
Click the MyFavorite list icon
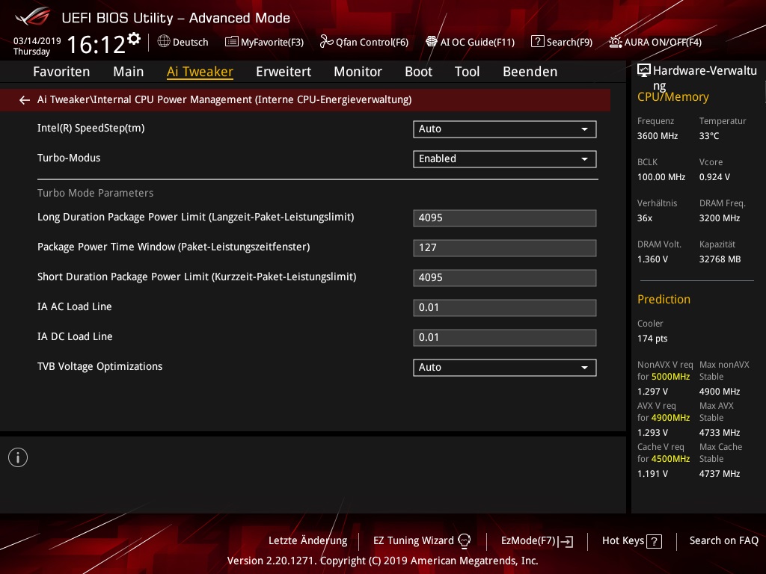point(232,42)
